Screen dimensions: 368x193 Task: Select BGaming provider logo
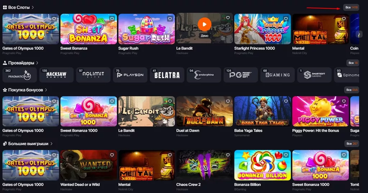click(277, 75)
